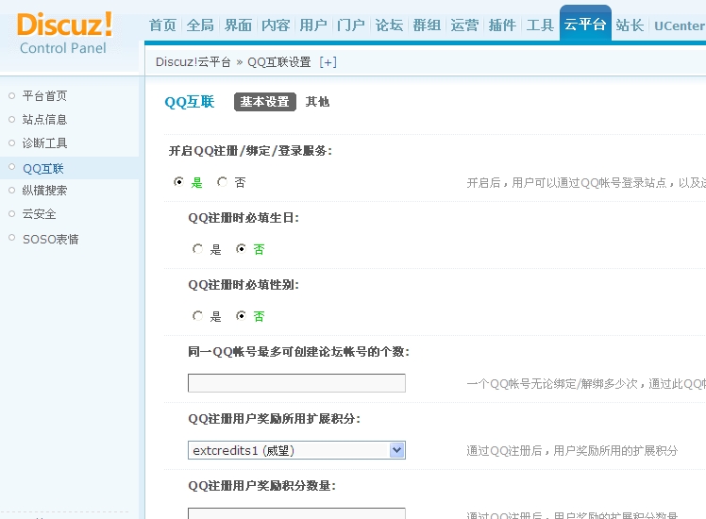This screenshot has height=519, width=706.
Task: Click the QQ互联 page heading
Action: [x=190, y=102]
